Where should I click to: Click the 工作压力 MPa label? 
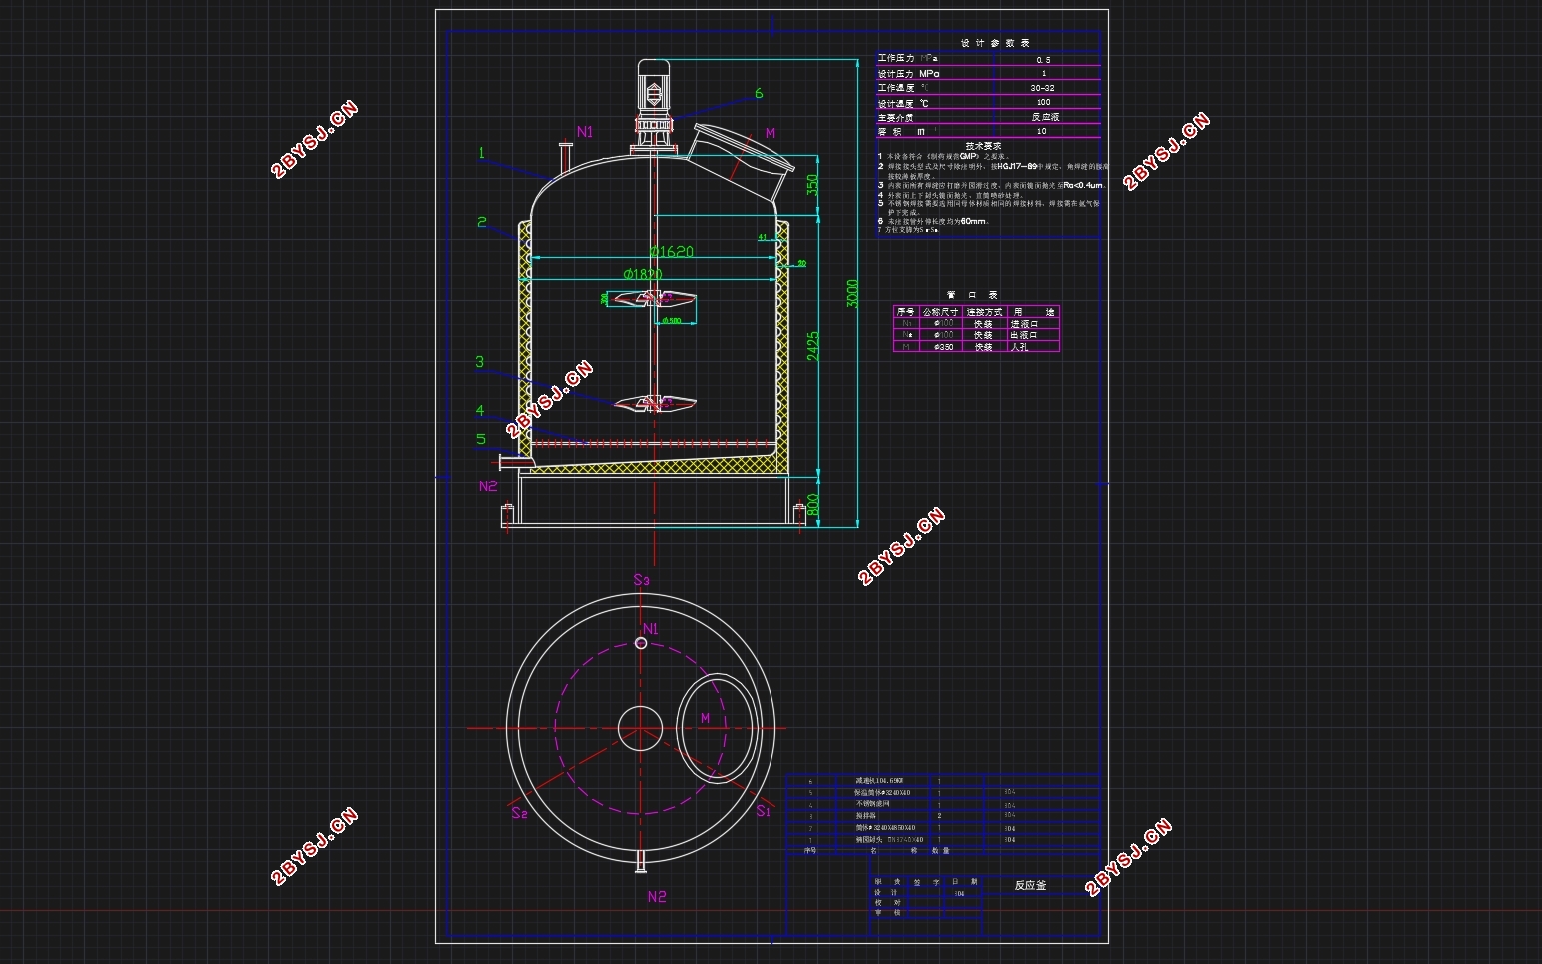point(908,59)
